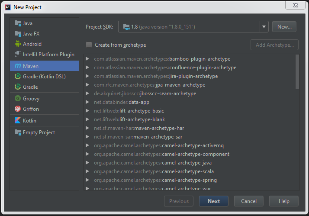
Task: Select the Java FX project type label
Action: [x=31, y=34]
